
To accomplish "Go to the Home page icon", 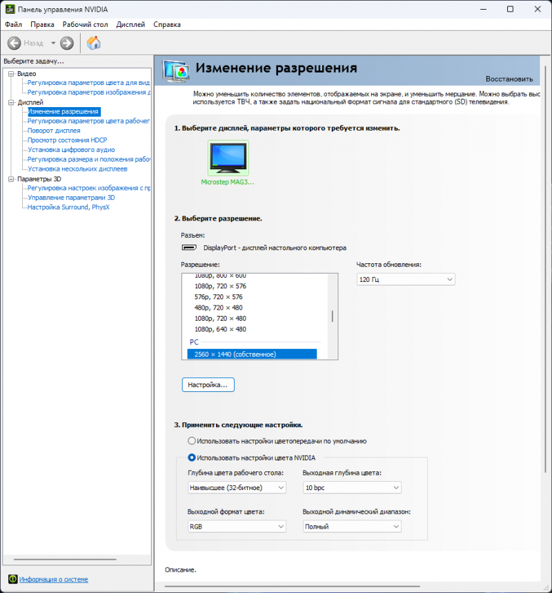I will click(x=94, y=43).
